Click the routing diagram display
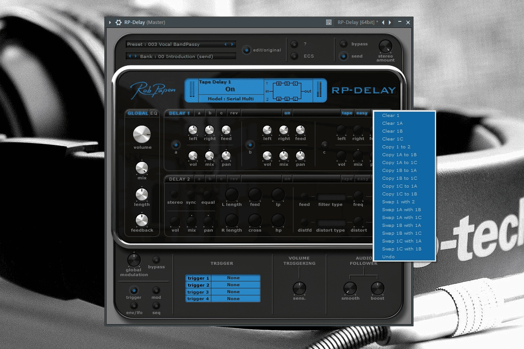Image resolution: width=524 pixels, height=349 pixels. tap(288, 91)
